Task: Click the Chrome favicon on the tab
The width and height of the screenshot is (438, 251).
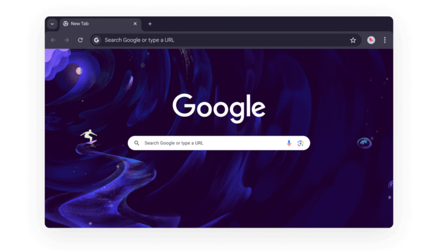Action: [x=66, y=24]
